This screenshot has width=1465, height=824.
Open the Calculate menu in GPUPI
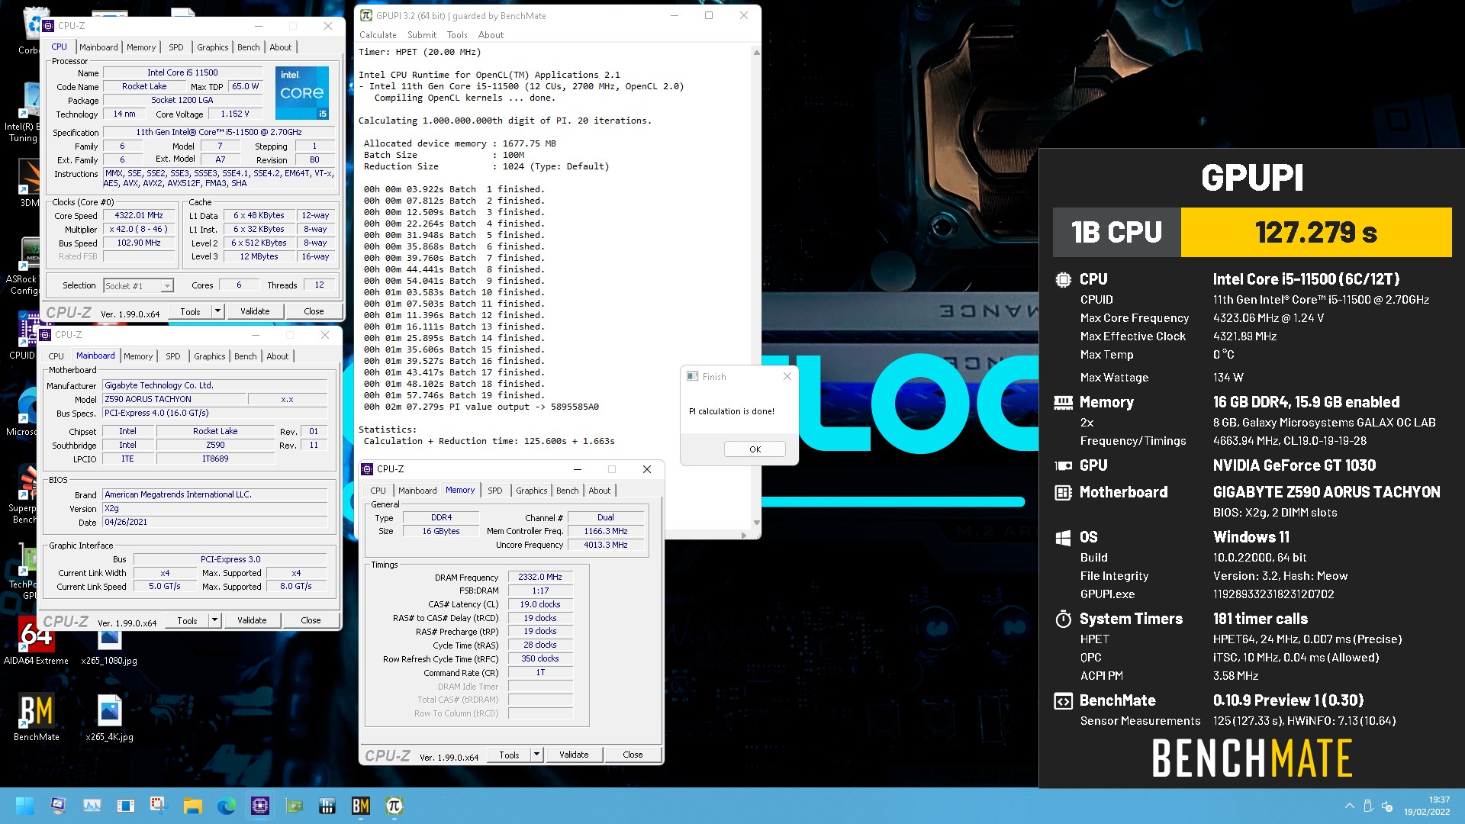[378, 35]
